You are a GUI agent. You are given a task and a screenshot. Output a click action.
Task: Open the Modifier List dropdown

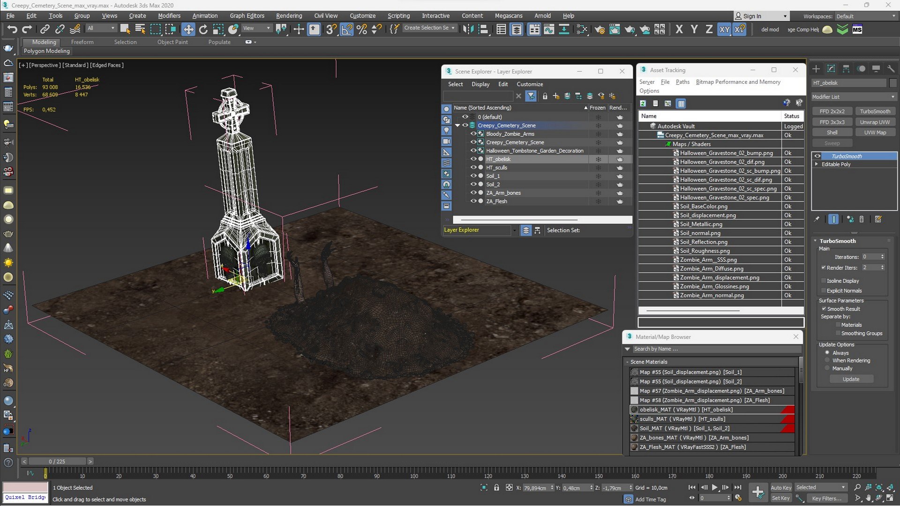coord(853,97)
